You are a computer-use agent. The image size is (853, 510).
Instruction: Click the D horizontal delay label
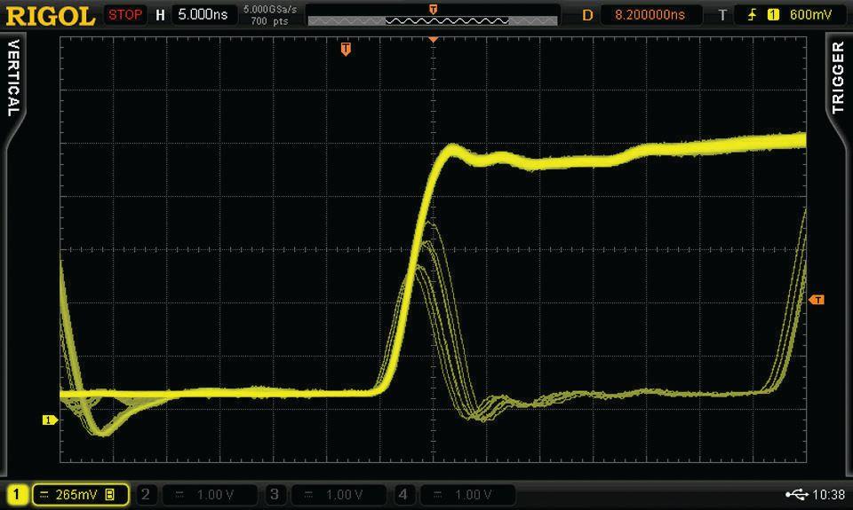tap(587, 15)
